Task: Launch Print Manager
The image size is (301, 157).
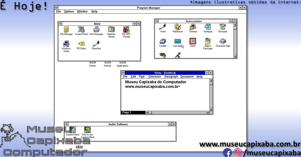Action: pos(96,31)
